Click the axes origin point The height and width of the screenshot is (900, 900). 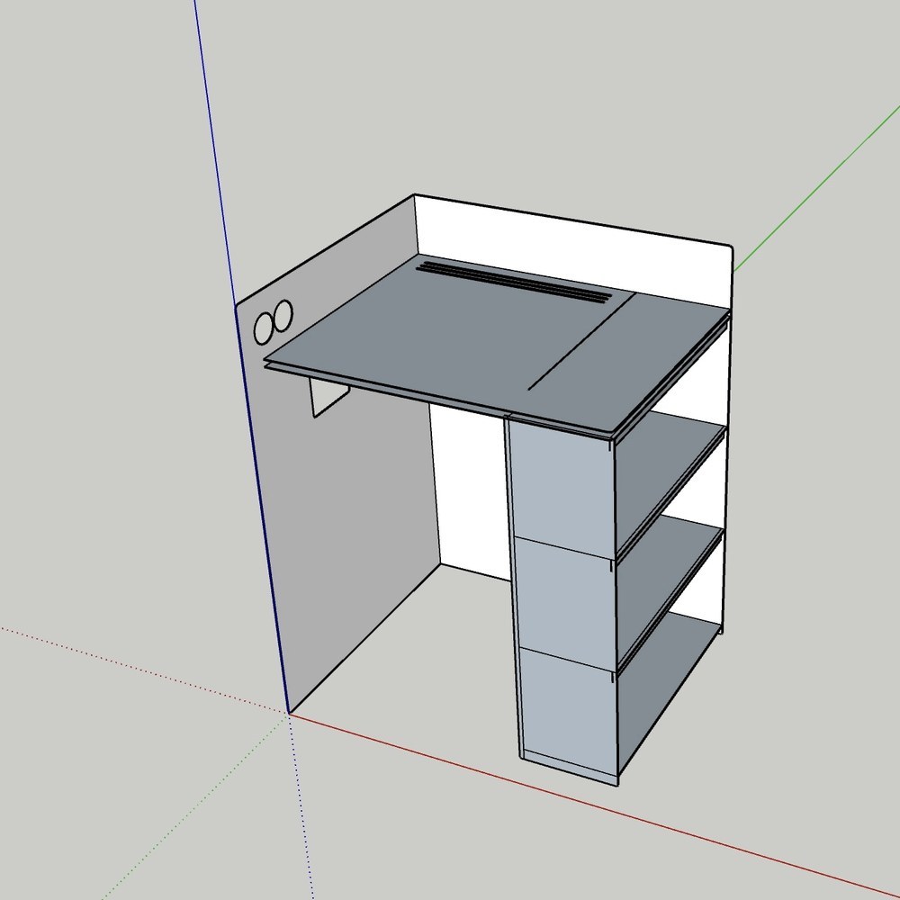[x=289, y=714]
